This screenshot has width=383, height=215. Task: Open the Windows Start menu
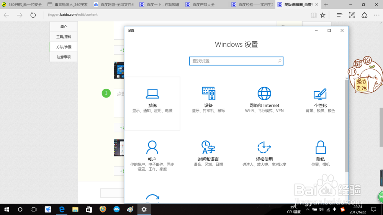[7, 209]
